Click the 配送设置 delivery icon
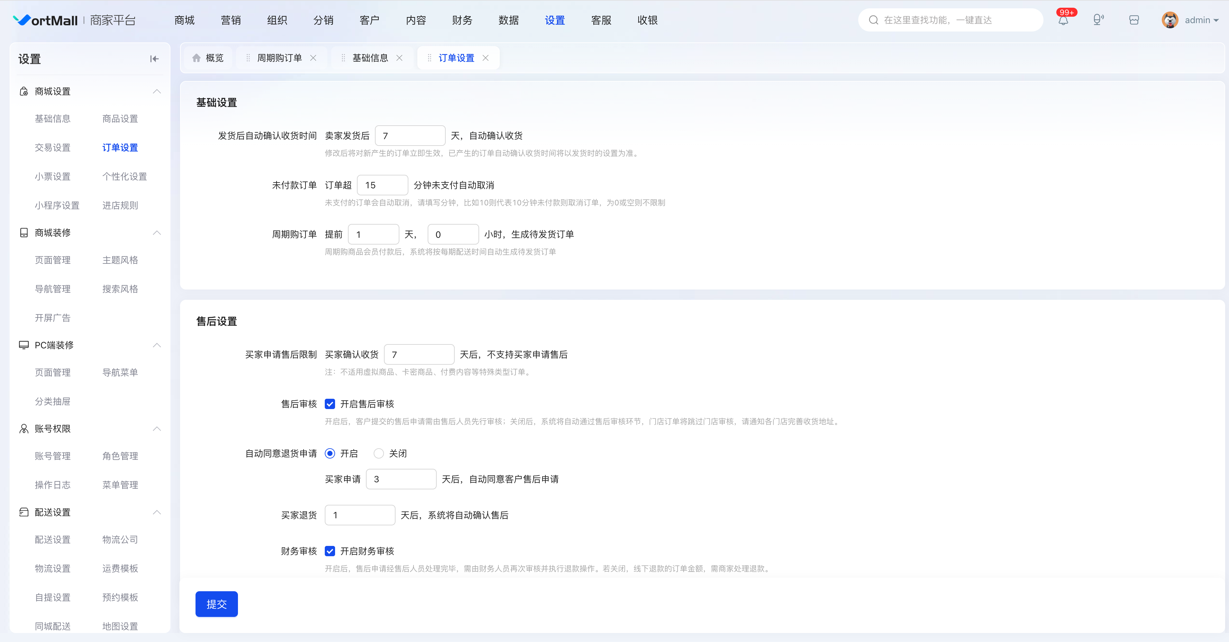This screenshot has height=642, width=1229. click(23, 513)
